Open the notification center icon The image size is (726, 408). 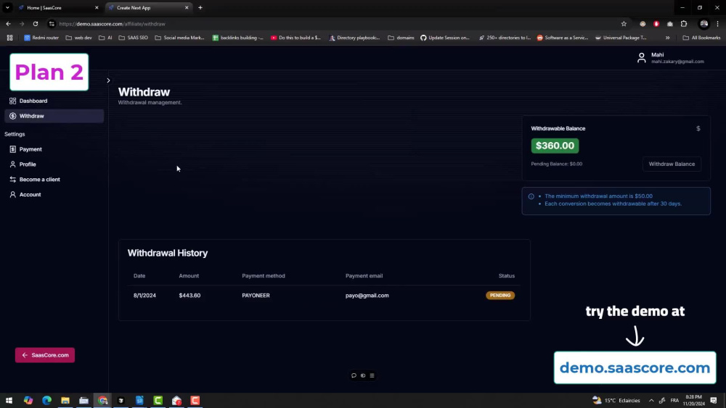pyautogui.click(x=714, y=401)
